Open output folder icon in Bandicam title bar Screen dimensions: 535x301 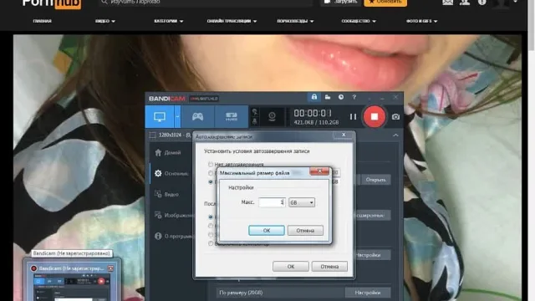(x=328, y=98)
